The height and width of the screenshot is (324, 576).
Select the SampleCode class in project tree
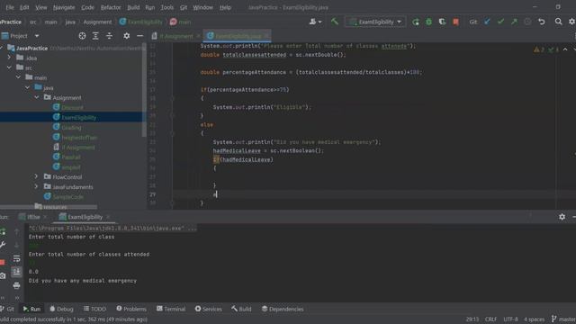68,197
